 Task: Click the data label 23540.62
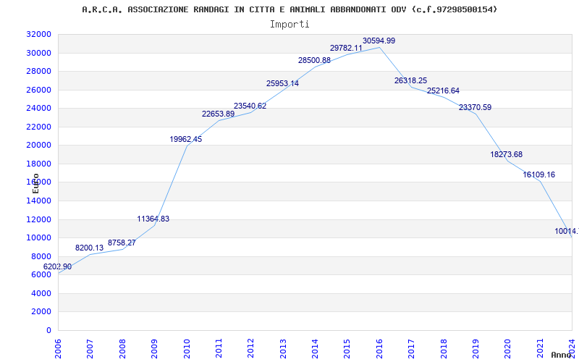[x=250, y=106]
